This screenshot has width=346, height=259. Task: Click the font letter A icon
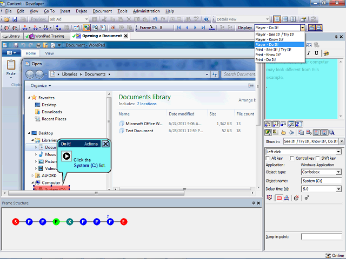pyautogui.click(x=332, y=133)
